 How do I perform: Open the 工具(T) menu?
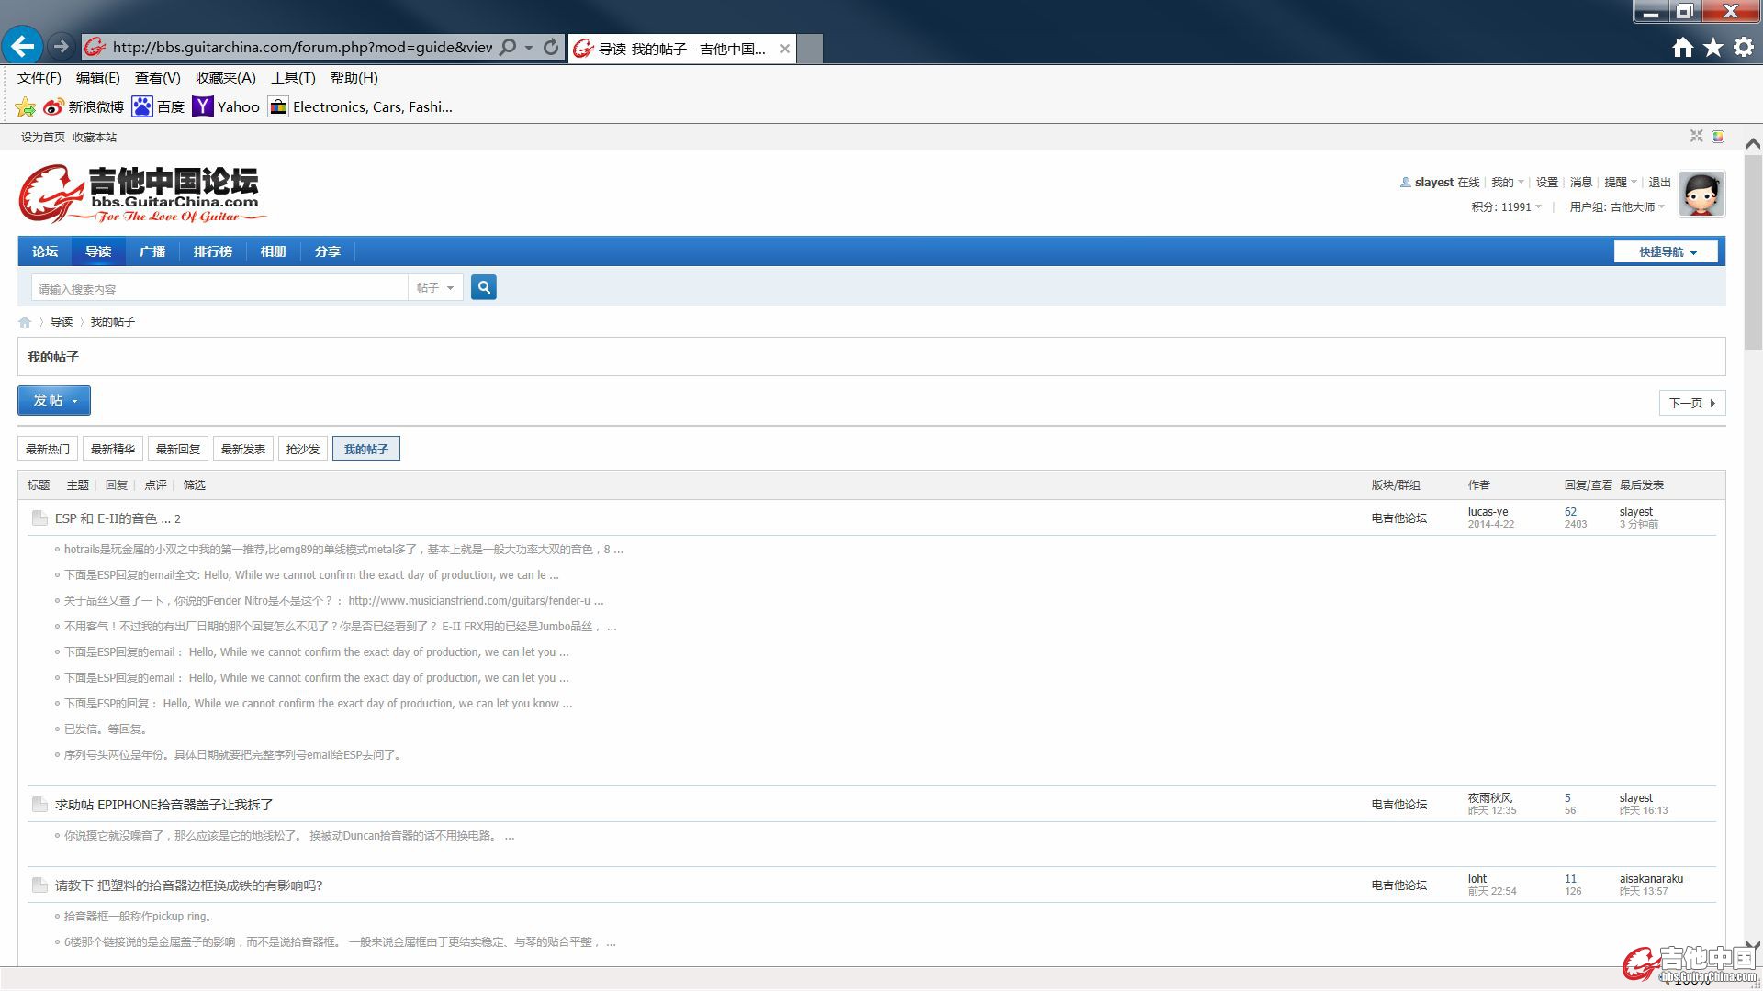click(x=292, y=78)
